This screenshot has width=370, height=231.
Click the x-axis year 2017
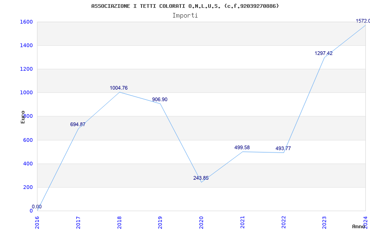tap(78, 222)
